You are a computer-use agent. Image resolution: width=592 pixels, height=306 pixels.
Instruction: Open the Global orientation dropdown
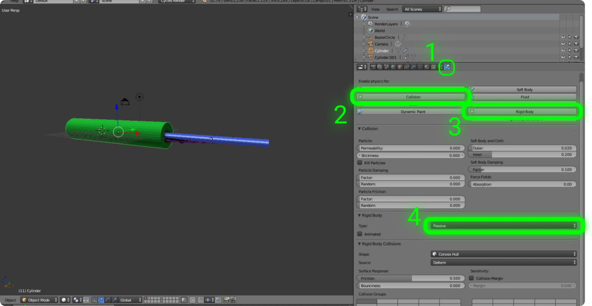[130, 300]
